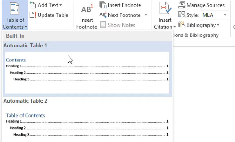Click the Bibliography books icon

(182, 25)
